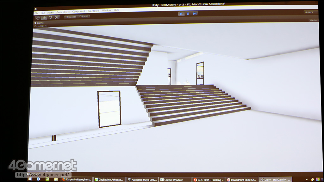Toggle pivot mode Center button

point(71,17)
